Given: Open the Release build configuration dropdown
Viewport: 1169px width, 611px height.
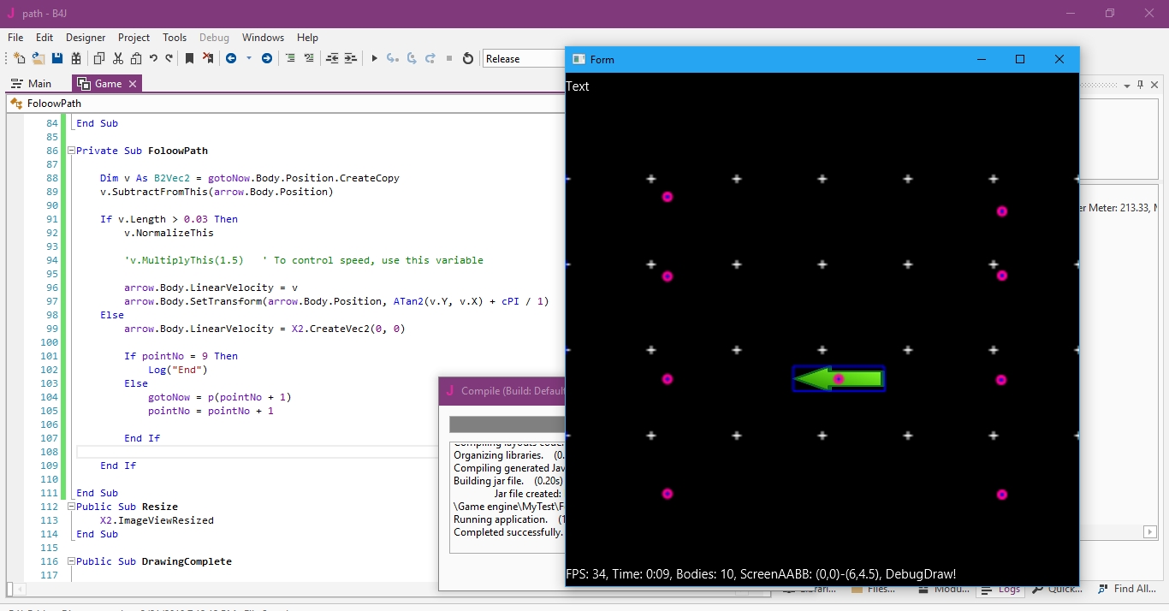Looking at the screenshot, I should tap(524, 59).
